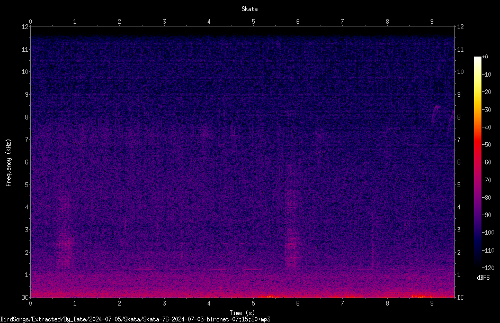Click the "-100" label on the color scale
Viewport: 500px width, 323px height.
[x=488, y=233]
